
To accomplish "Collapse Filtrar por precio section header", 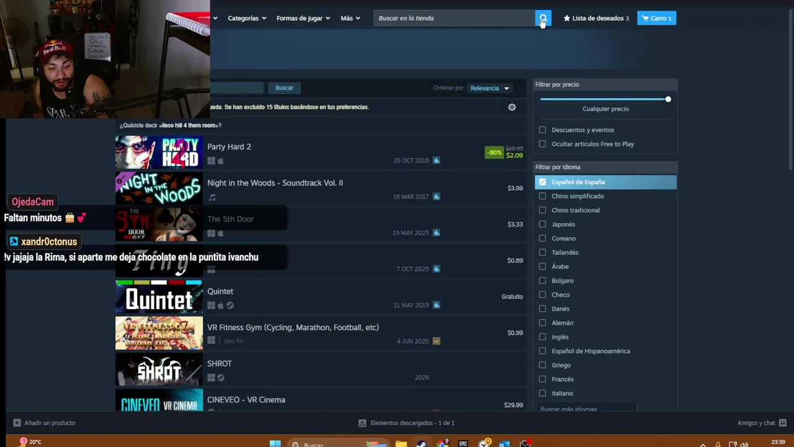I will click(605, 84).
